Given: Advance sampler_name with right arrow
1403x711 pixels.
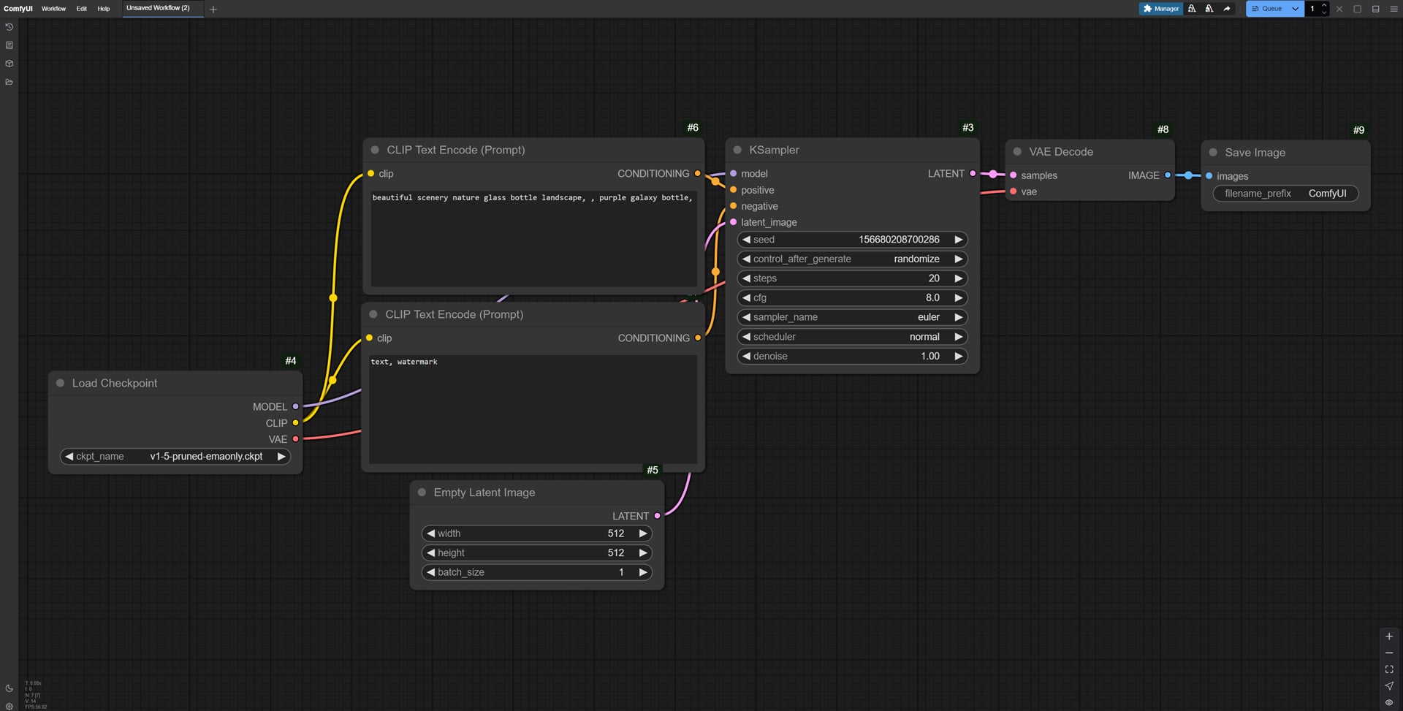Looking at the screenshot, I should pos(958,317).
